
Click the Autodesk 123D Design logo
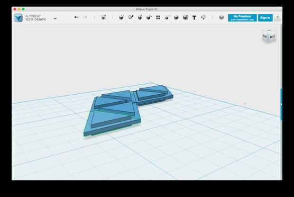point(18,18)
